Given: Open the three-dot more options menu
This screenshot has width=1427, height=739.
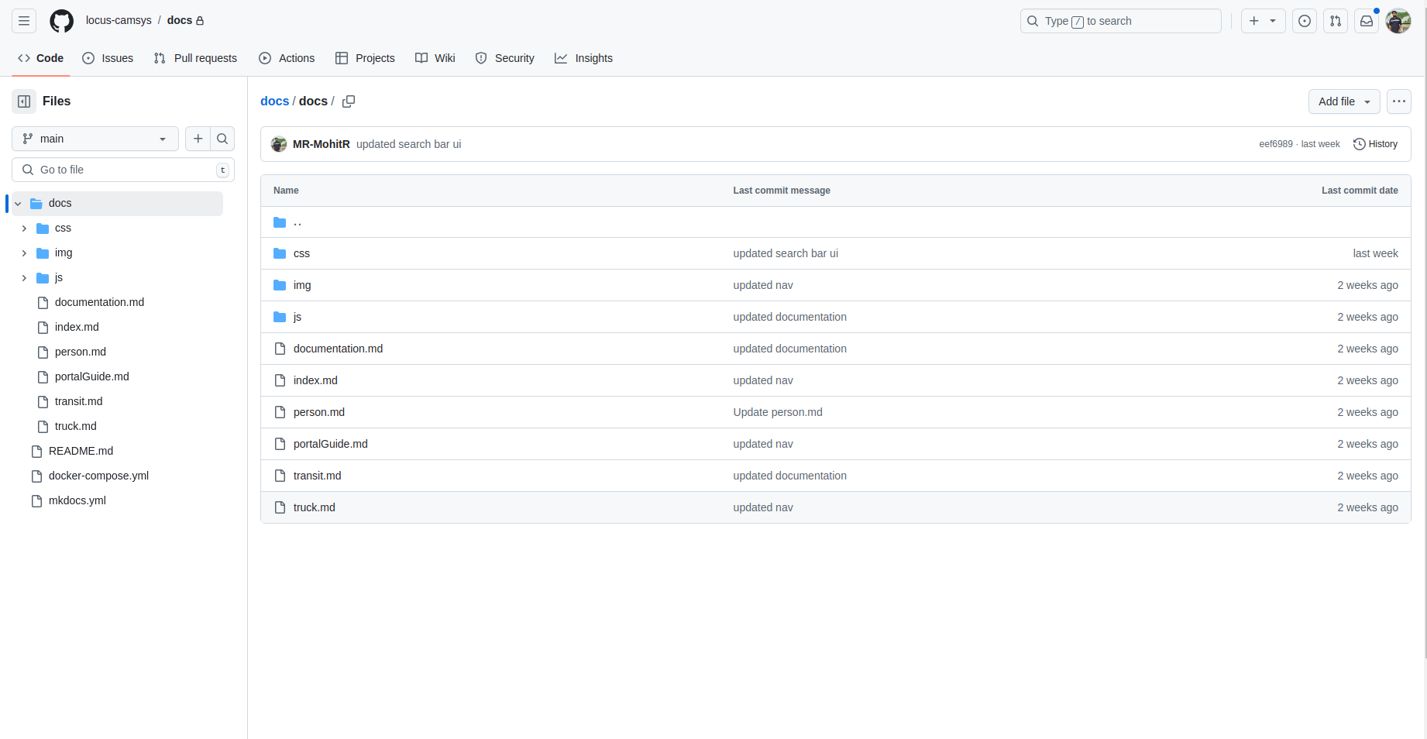Looking at the screenshot, I should (x=1398, y=101).
